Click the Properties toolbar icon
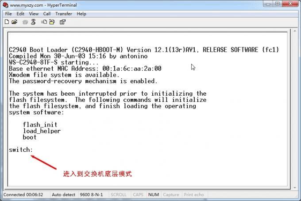This screenshot has height=201, width=301. (x=62, y=22)
